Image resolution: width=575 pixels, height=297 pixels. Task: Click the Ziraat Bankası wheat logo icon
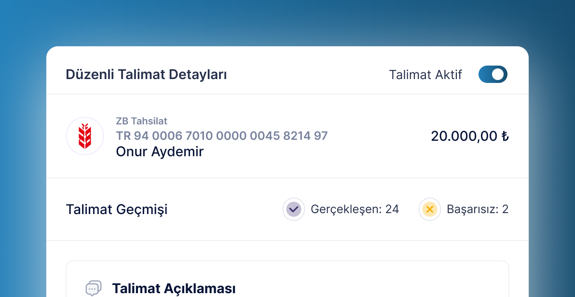click(85, 136)
